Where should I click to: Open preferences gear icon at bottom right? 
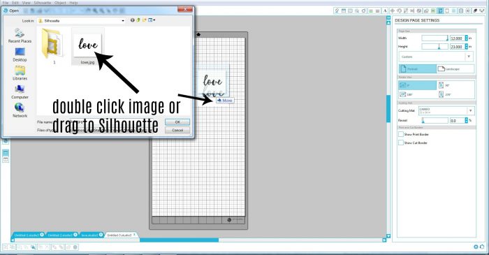pos(476,247)
